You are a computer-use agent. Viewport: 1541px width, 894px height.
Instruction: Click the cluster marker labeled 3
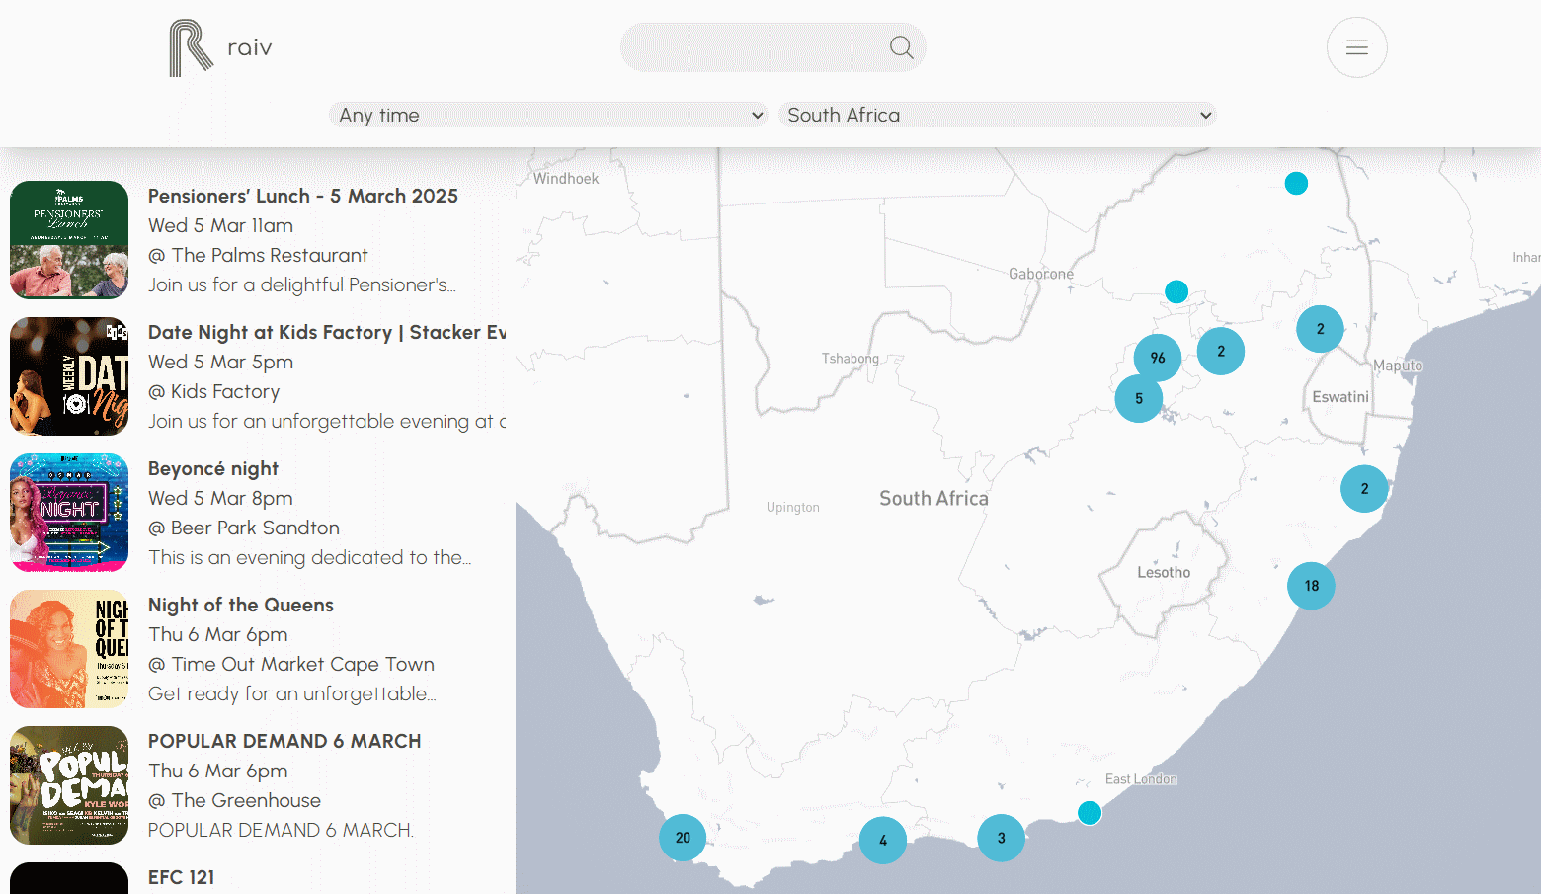tap(1001, 838)
